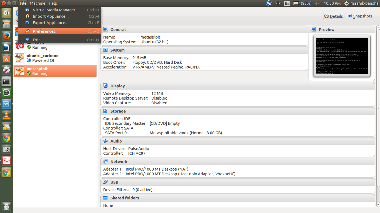Click the USB plug icon
The height and width of the screenshot is (213, 380).
pos(105,182)
